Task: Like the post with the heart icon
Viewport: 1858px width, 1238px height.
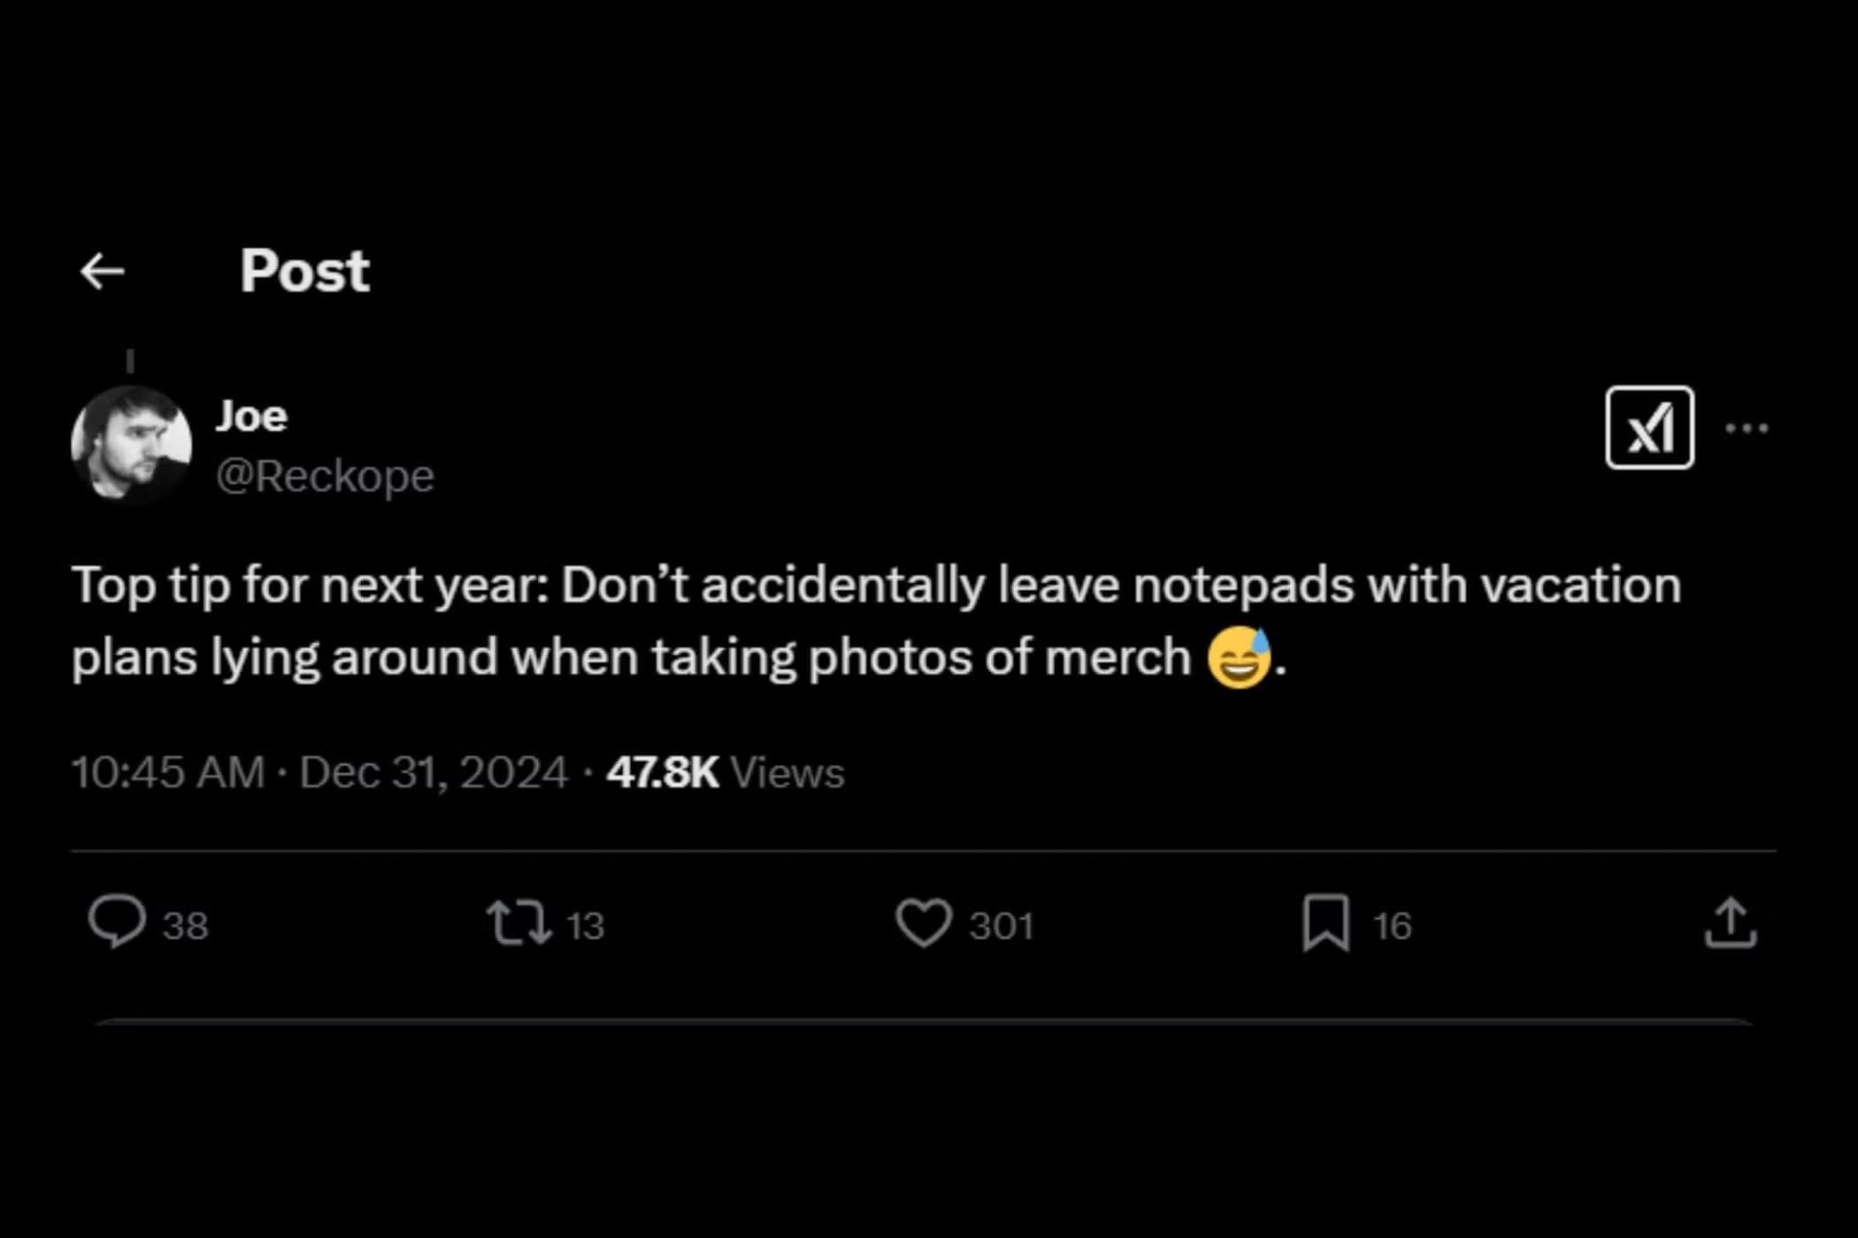Action: (x=923, y=923)
